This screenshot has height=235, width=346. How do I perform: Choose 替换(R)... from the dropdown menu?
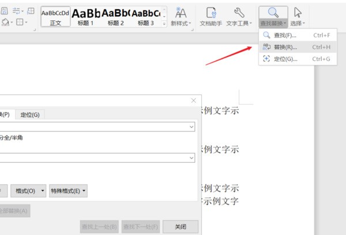point(298,47)
